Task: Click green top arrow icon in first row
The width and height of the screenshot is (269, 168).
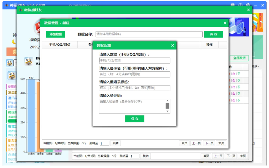Action: click(239, 74)
